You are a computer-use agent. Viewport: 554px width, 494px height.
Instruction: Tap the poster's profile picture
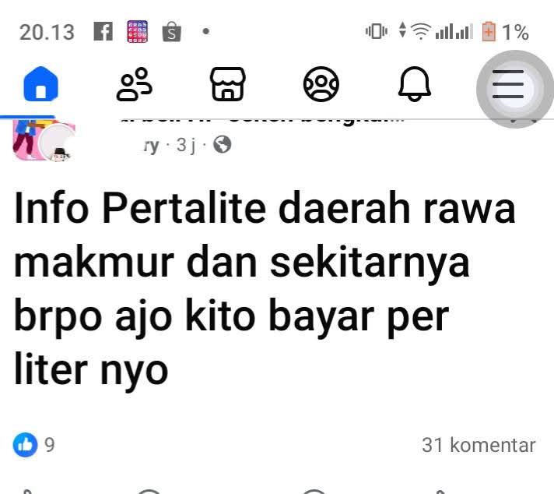(x=42, y=140)
